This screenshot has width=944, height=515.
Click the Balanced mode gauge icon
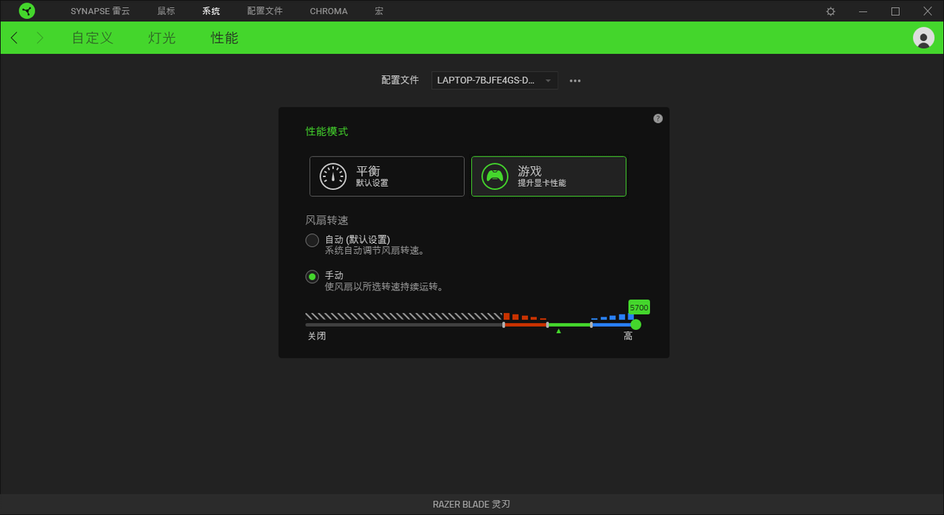click(333, 176)
